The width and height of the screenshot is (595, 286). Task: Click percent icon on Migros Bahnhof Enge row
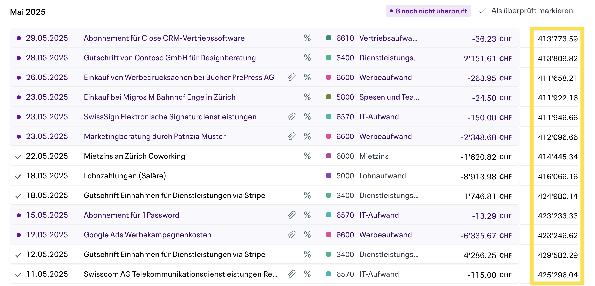coord(307,97)
